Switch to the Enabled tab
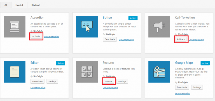 19,5
